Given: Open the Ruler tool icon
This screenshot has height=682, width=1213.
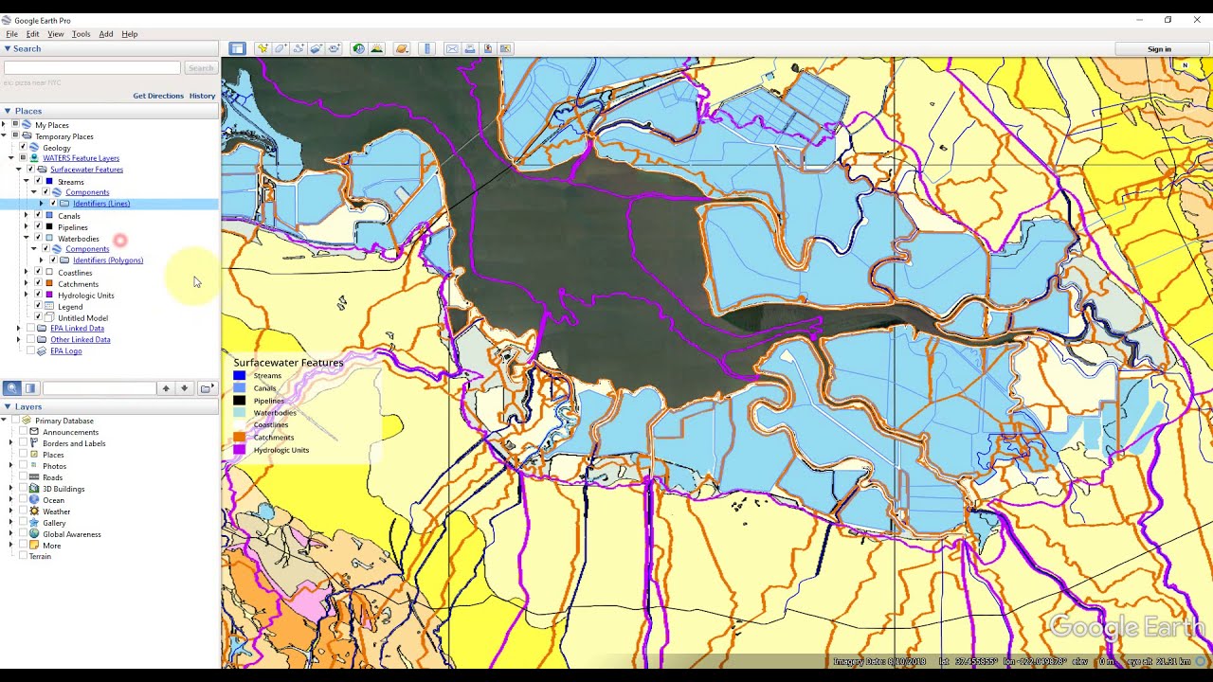Looking at the screenshot, I should [x=426, y=48].
